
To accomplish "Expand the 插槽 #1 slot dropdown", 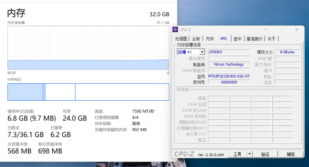I will (x=202, y=52).
